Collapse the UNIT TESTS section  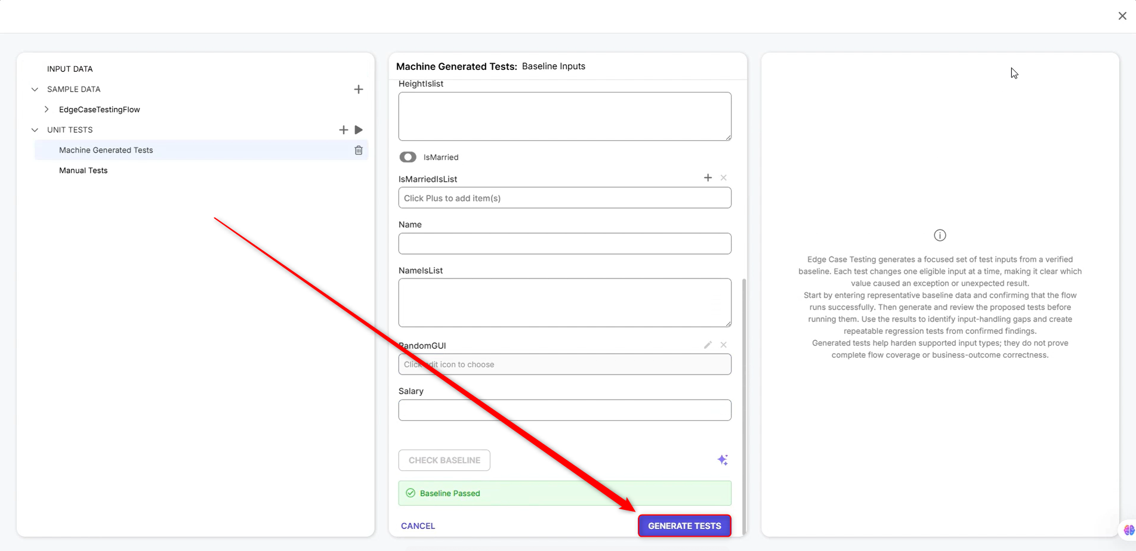pyautogui.click(x=35, y=130)
